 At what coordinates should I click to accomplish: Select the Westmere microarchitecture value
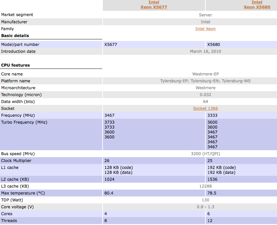point(205,88)
